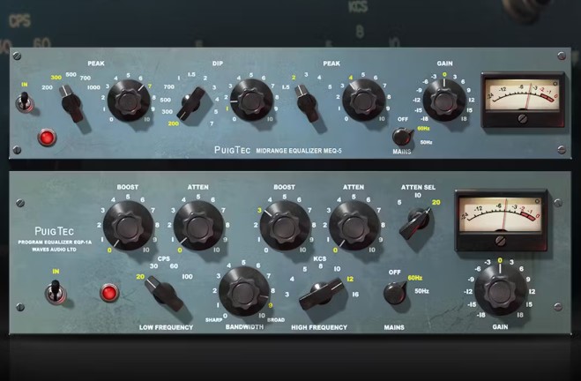The width and height of the screenshot is (581, 381).
Task: Click the SHARP bandwidth label
Action: [213, 319]
